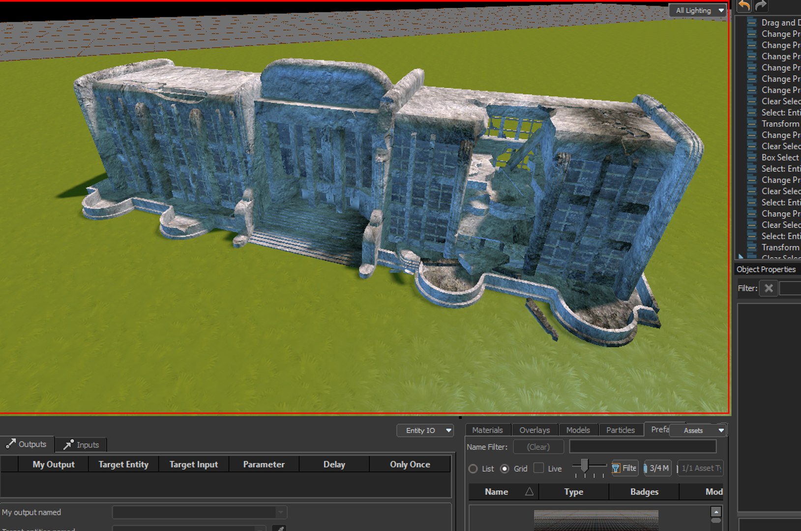Image resolution: width=801 pixels, height=531 pixels.
Task: Open the Overlays tab
Action: 534,430
